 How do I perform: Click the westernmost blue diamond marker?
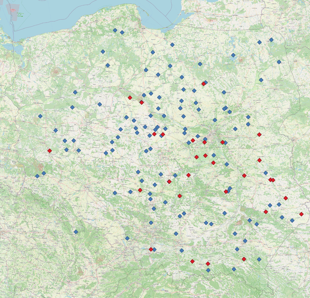(37, 176)
